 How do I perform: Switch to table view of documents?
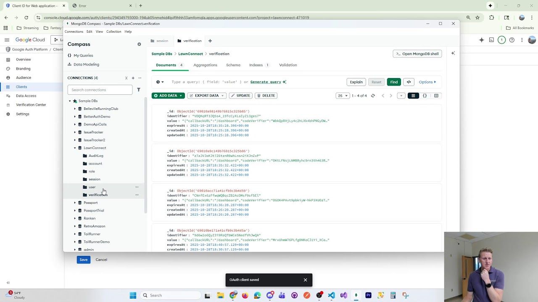click(436, 96)
